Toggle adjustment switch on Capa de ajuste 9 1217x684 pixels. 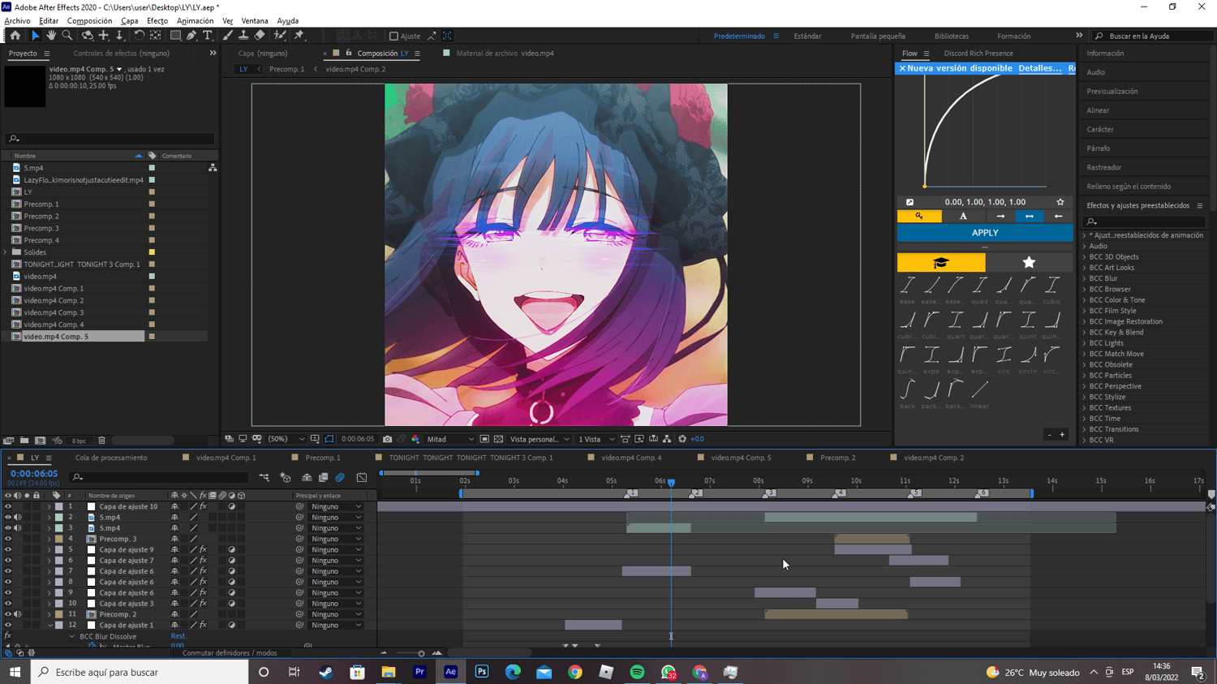[232, 549]
